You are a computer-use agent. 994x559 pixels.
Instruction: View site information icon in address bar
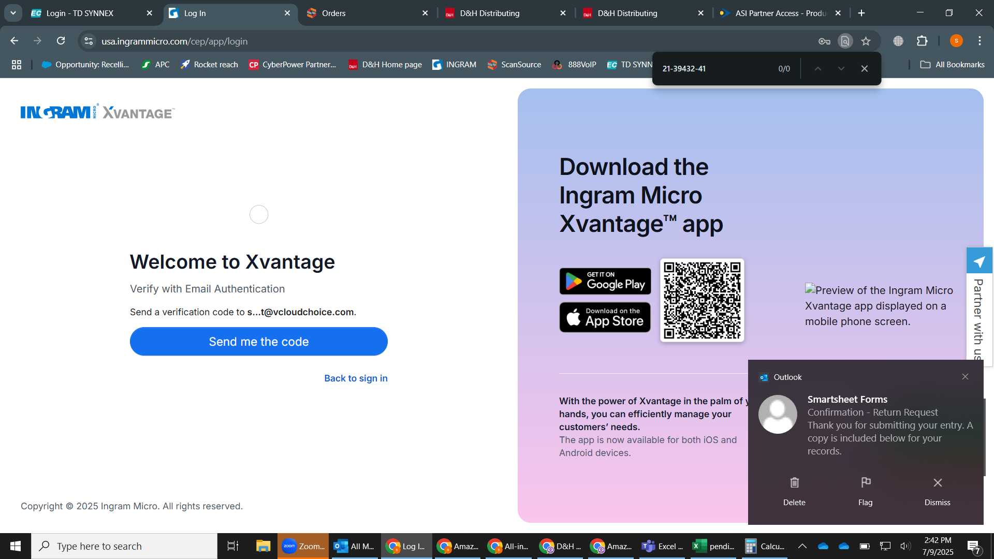pyautogui.click(x=89, y=41)
